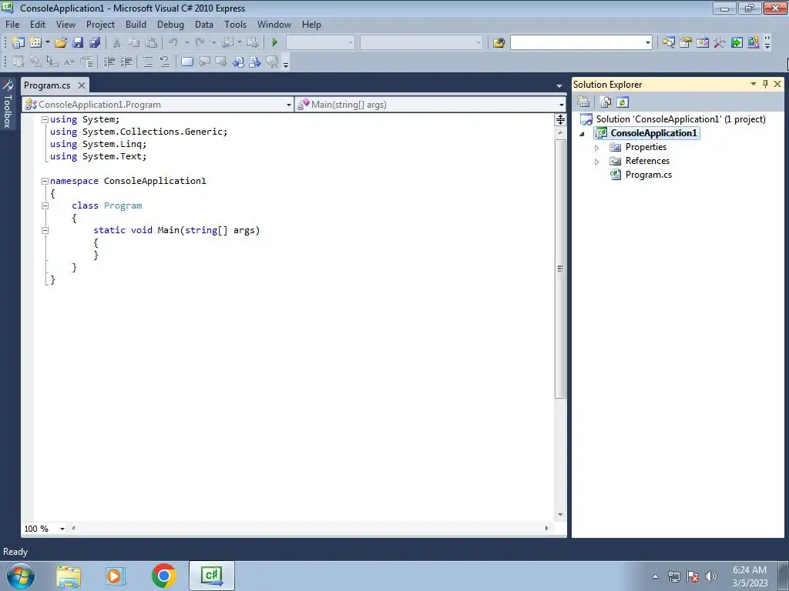Image resolution: width=789 pixels, height=591 pixels.
Task: Select the Program.cs editor tab
Action: pyautogui.click(x=47, y=85)
